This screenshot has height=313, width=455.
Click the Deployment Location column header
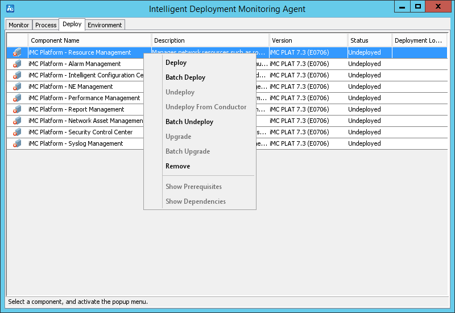pos(419,40)
